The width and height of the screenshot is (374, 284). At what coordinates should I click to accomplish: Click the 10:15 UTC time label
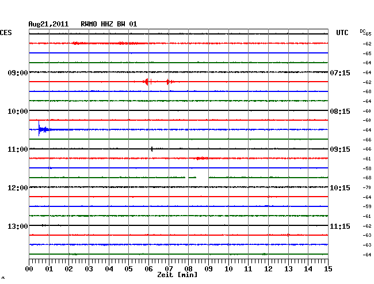340,188
